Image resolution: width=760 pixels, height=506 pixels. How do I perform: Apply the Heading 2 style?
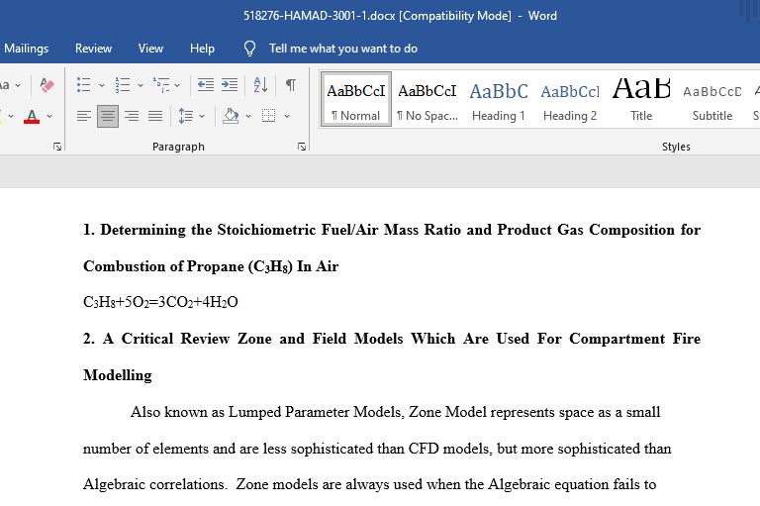pyautogui.click(x=570, y=100)
